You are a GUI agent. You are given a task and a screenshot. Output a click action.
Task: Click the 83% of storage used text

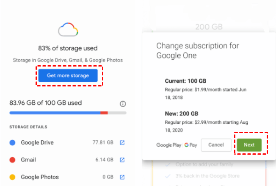click(x=68, y=48)
